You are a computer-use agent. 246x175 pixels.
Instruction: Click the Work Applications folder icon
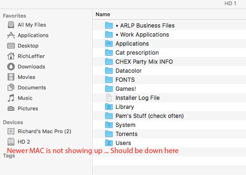click(109, 34)
